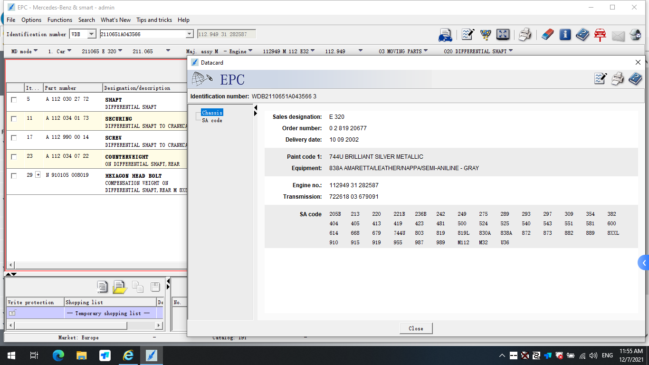Click the save shopping list floppy icon
Screen dimensions: 649x365
(155, 287)
